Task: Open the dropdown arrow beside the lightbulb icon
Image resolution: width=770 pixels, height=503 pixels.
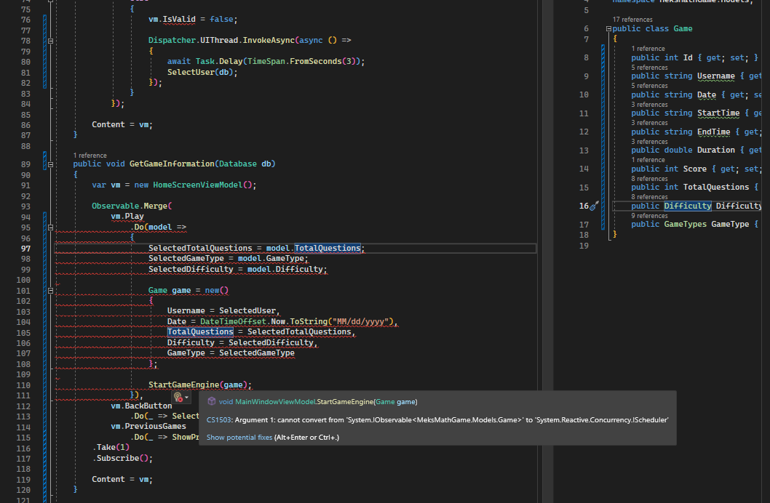Action: [186, 398]
